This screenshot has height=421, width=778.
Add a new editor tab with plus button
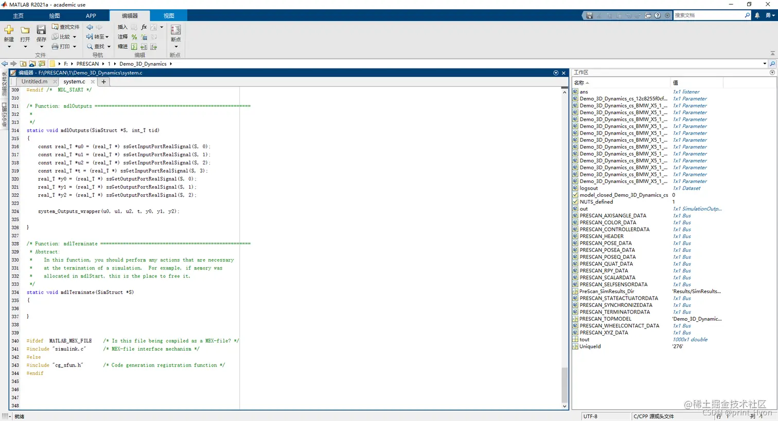click(103, 82)
